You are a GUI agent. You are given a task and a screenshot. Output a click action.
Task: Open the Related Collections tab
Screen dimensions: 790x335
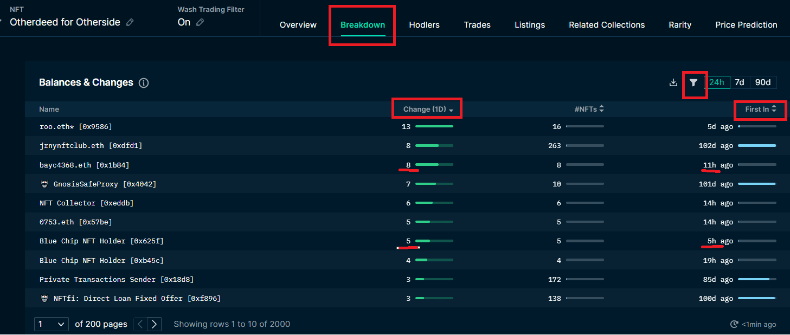click(x=607, y=25)
